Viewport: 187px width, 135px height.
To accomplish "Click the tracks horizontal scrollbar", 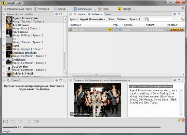I will pos(97,75).
